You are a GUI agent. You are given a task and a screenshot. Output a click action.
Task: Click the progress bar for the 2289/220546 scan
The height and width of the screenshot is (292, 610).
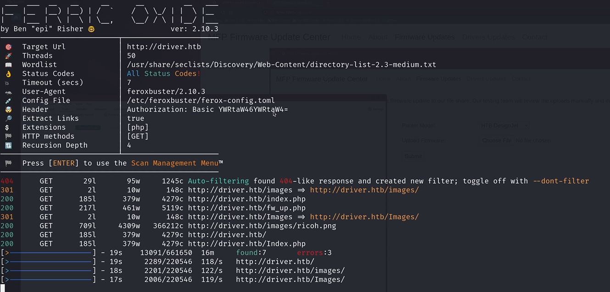point(48,262)
